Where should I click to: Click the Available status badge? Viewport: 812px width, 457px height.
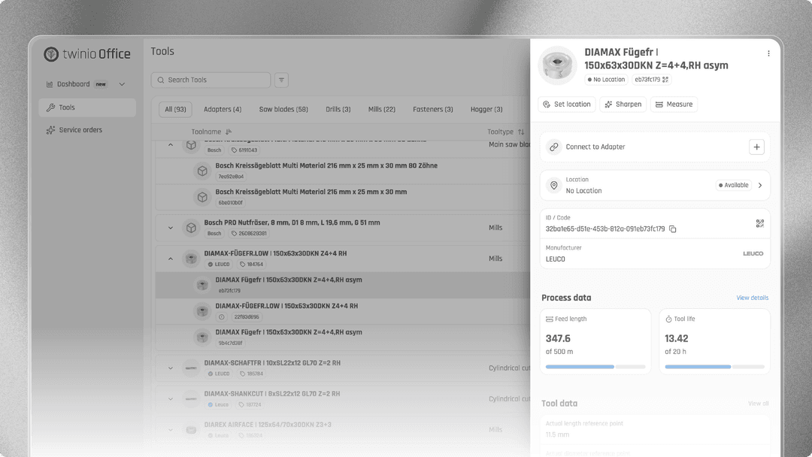(733, 186)
